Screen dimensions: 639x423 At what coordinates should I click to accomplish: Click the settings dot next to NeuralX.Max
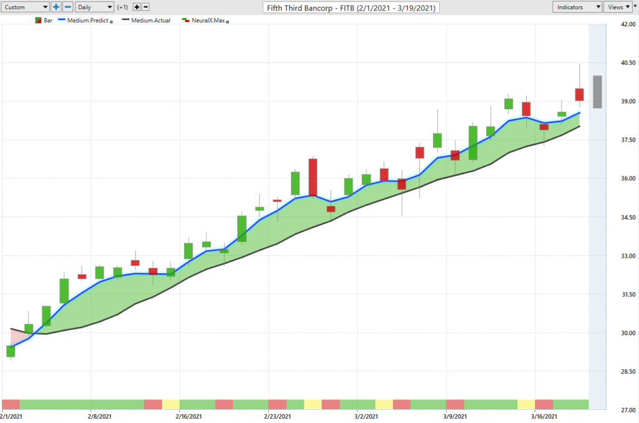227,22
